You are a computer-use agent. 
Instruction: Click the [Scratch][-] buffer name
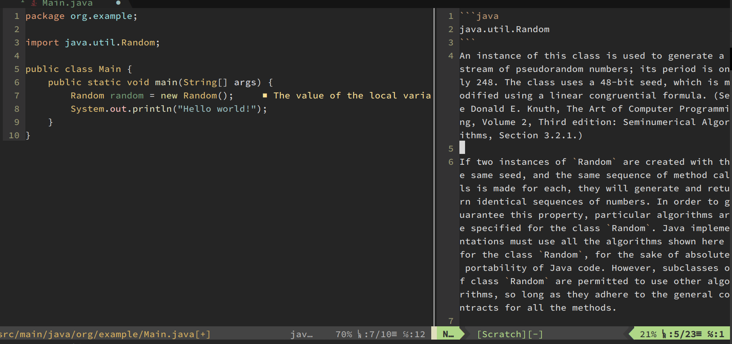510,334
